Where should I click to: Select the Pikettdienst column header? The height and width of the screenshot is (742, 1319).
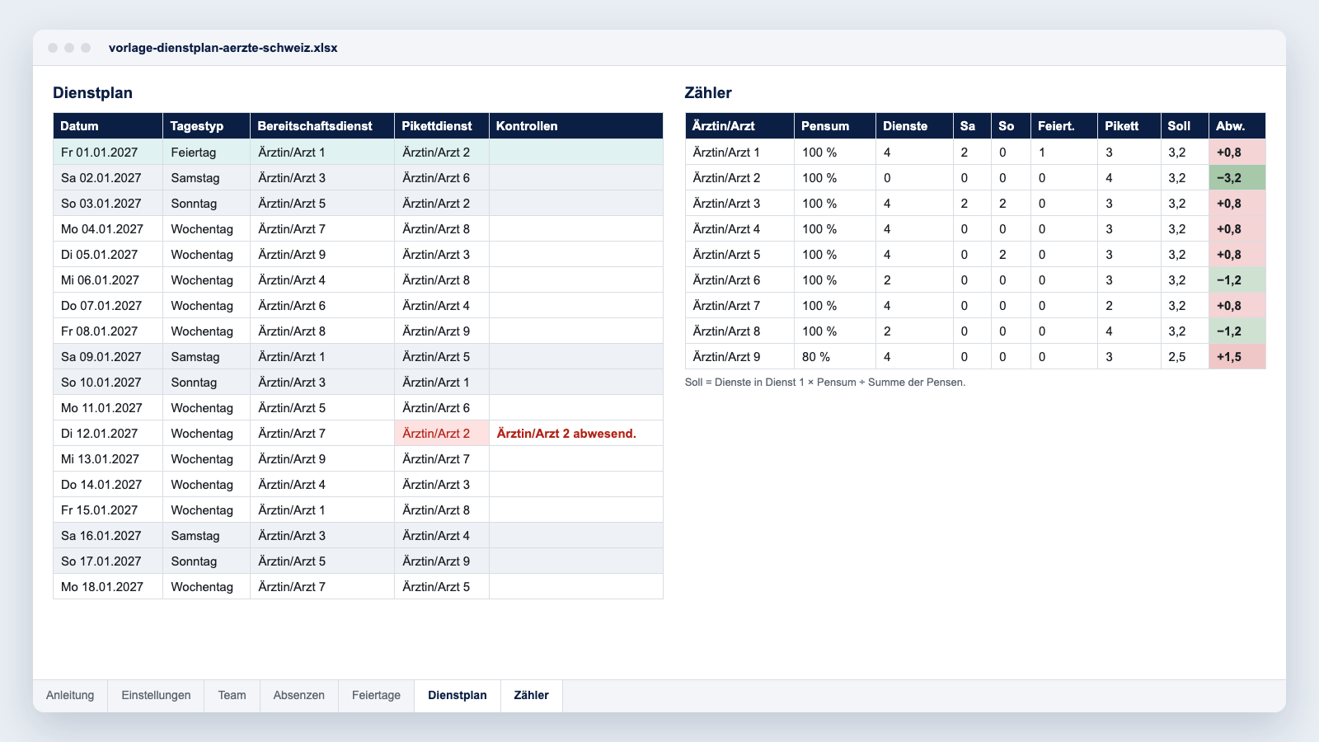[x=442, y=126]
